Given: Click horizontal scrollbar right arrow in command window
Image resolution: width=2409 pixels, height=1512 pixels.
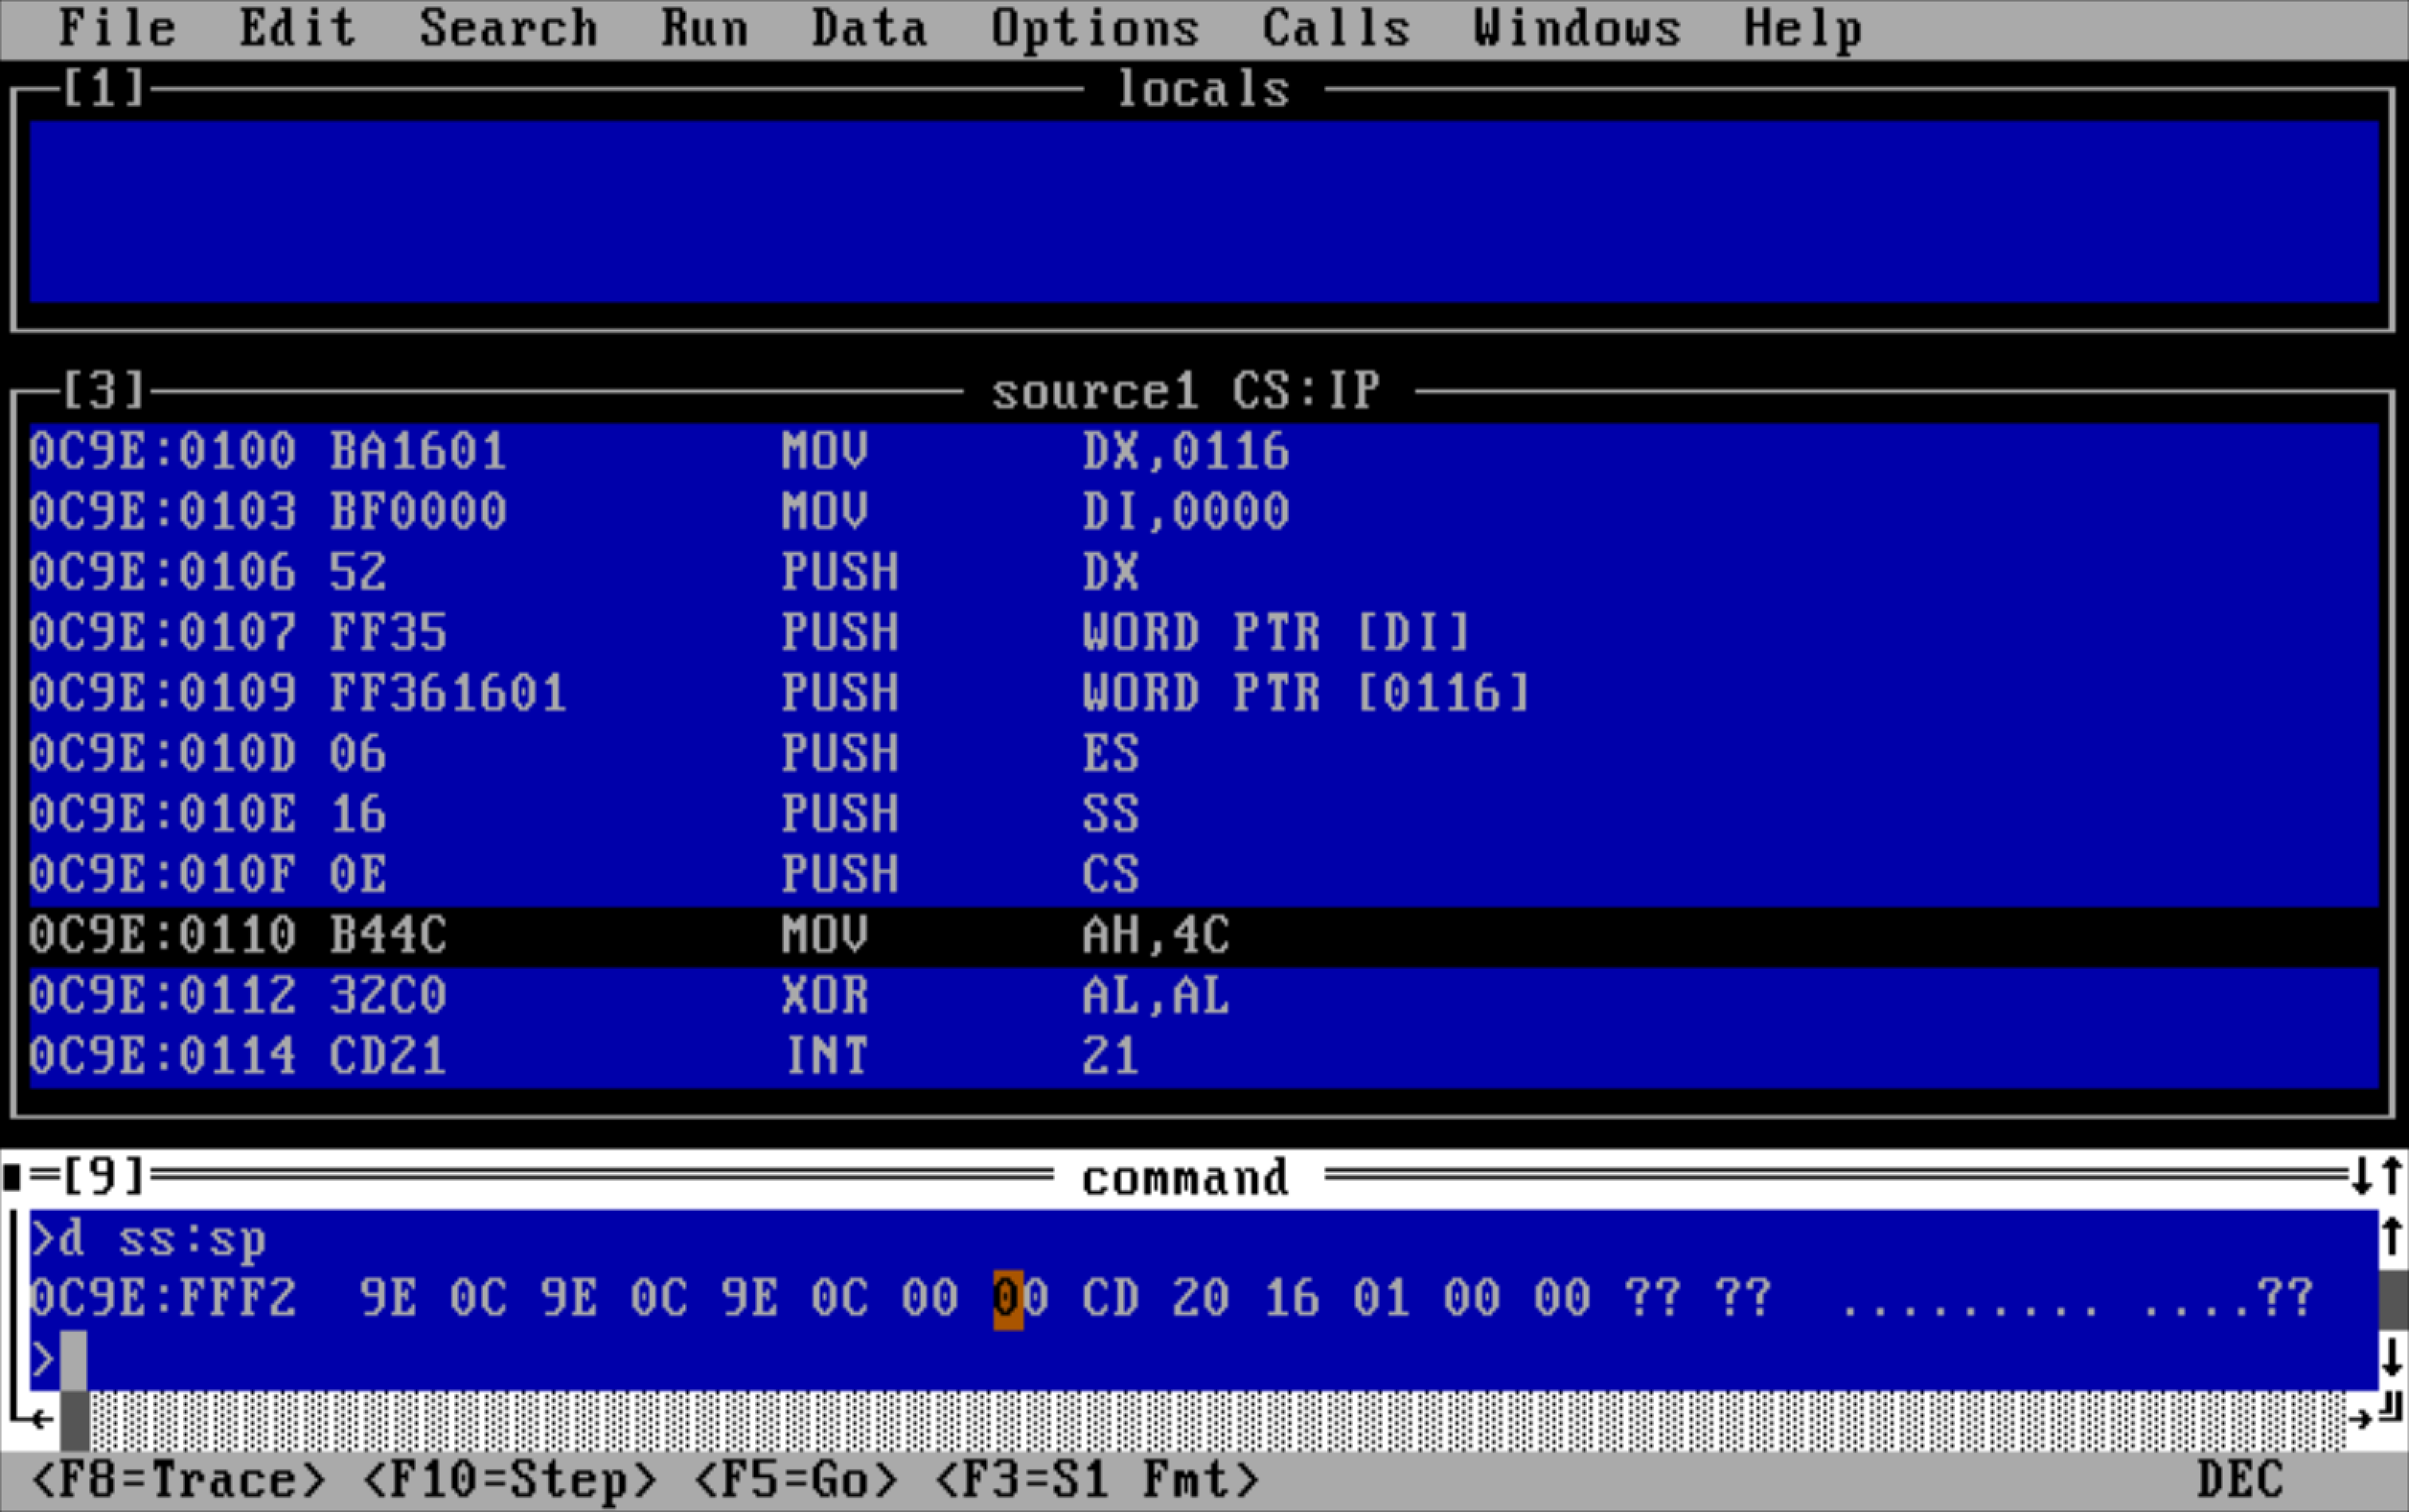Looking at the screenshot, I should (x=2361, y=1420).
